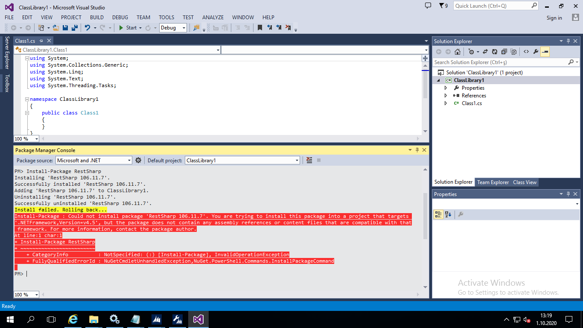Open the editor zoom level combo box
Viewport: 583px width, 328px height.
(26, 138)
